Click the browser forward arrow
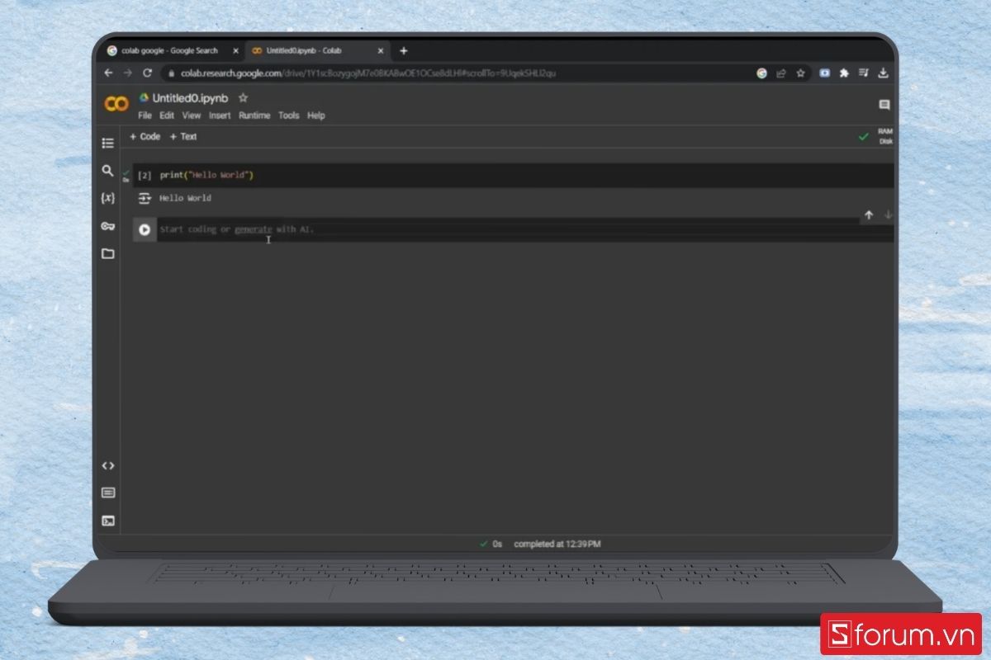Viewport: 991px width, 660px height. point(127,73)
